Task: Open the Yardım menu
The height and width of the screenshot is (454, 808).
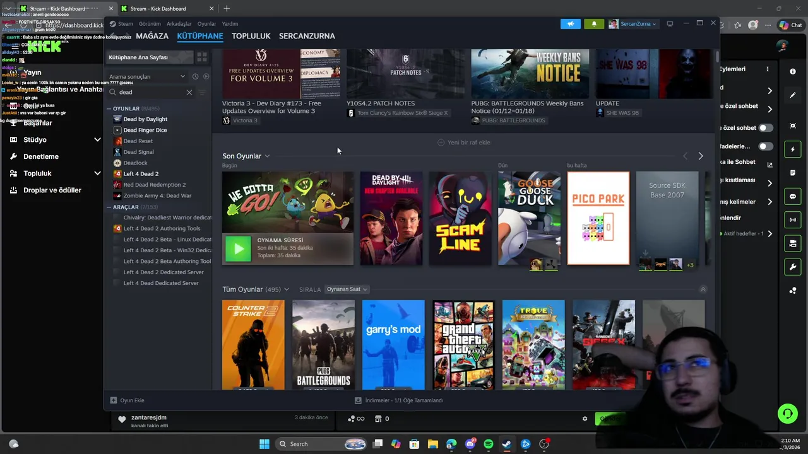Action: pos(230,24)
